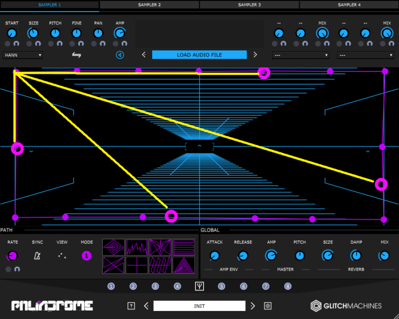Select the nested triangle path shape
The width and height of the screenshot is (399, 319).
click(184, 265)
